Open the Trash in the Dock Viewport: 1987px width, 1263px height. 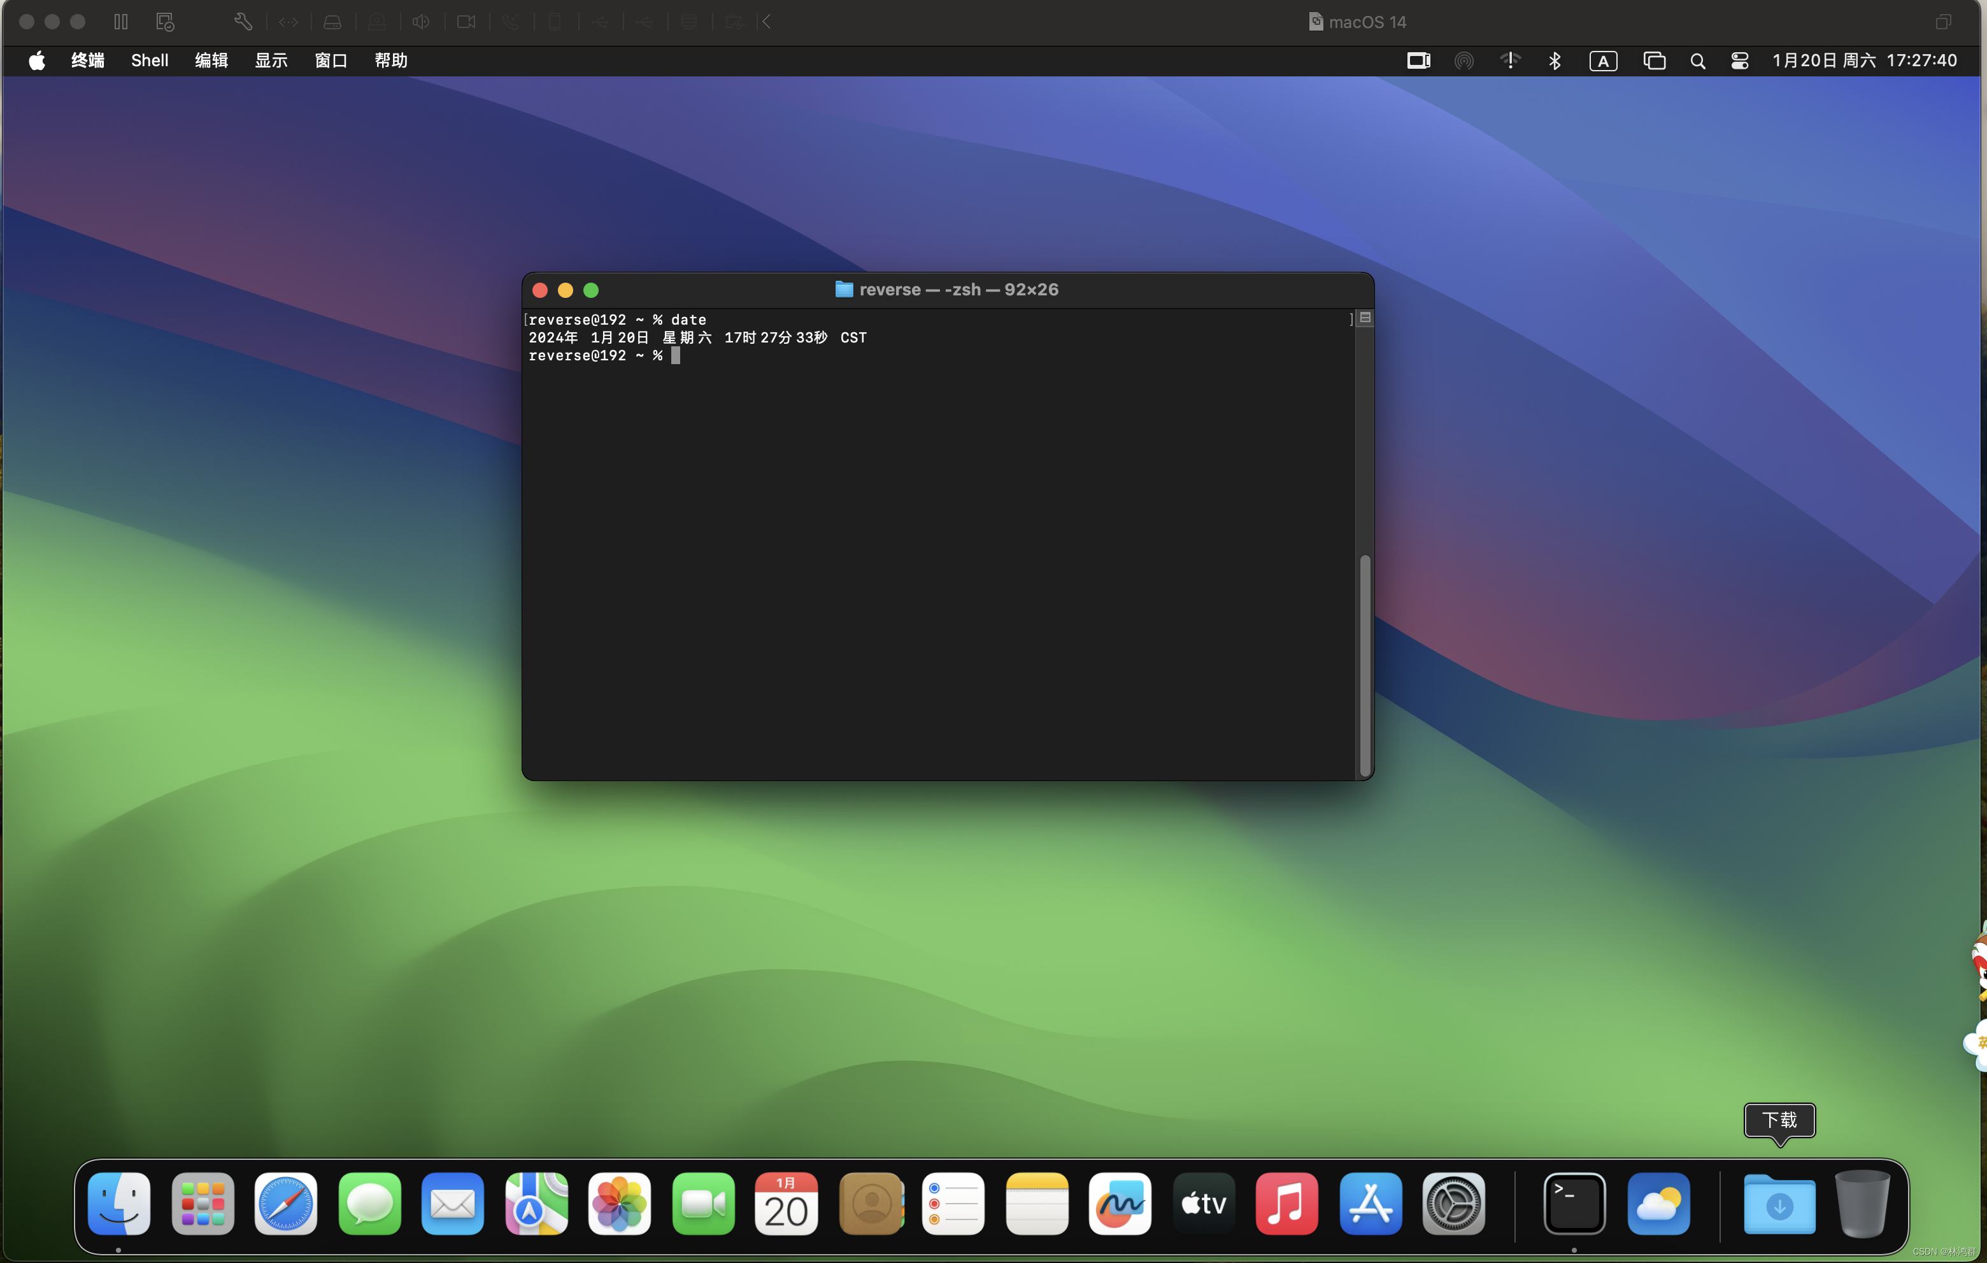tap(1862, 1204)
